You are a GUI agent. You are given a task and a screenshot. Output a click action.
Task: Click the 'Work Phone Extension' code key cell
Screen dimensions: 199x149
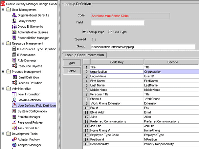(117, 103)
